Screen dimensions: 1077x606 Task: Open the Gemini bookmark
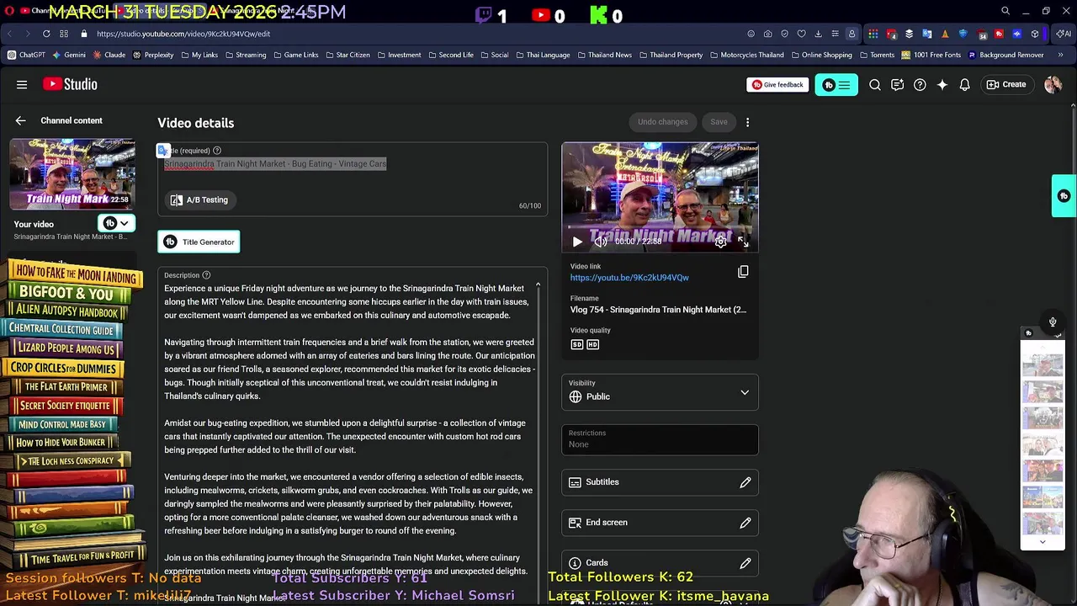(x=69, y=55)
